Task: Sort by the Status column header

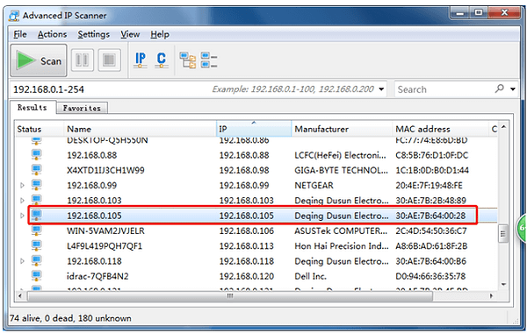Action: pos(39,129)
